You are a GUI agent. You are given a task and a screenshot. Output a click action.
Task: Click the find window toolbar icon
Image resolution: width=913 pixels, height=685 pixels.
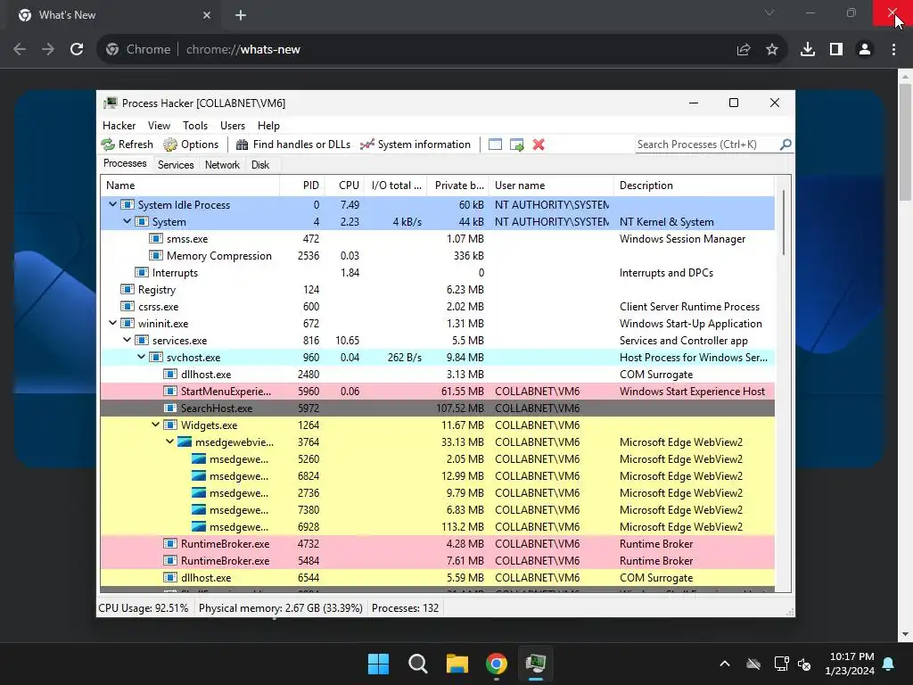(495, 144)
